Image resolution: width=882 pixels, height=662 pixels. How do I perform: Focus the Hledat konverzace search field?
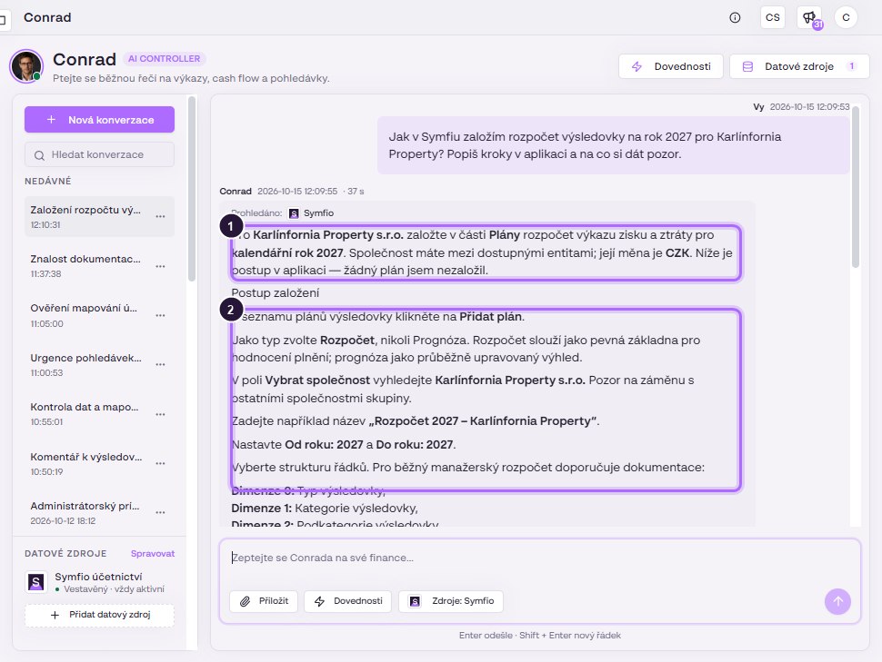[x=99, y=154]
